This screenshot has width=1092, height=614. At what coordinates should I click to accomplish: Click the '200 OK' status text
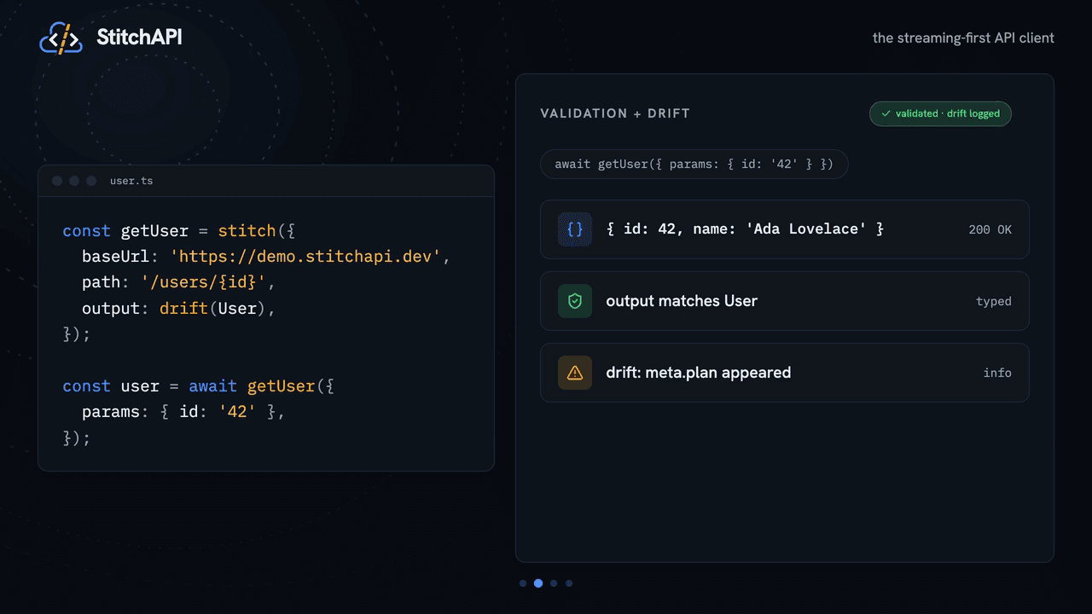coord(990,229)
